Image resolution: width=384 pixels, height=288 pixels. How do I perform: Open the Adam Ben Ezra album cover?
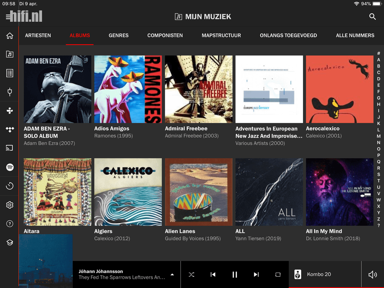coord(57,89)
